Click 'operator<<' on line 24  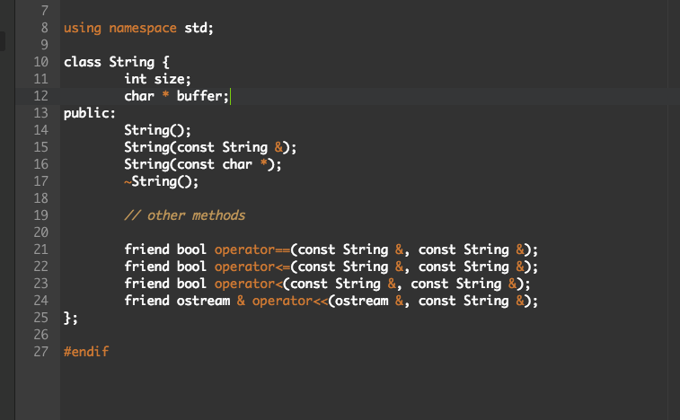pos(290,301)
